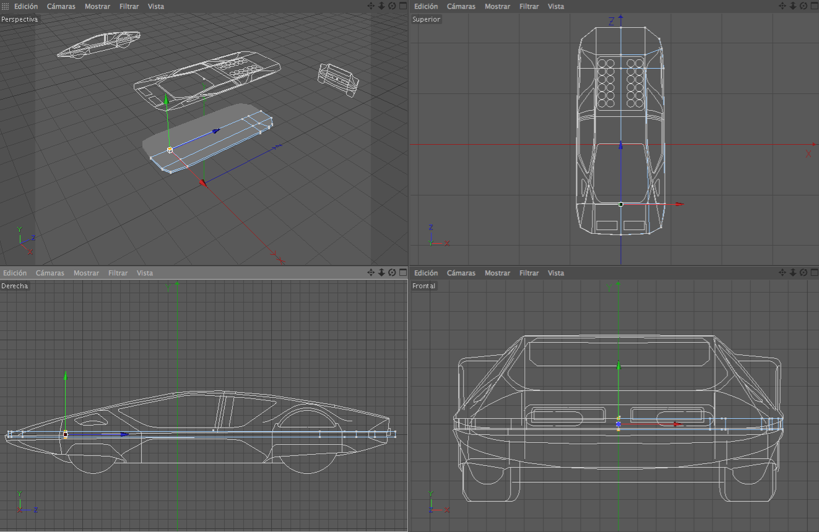The image size is (819, 532).
Task: Select the rotate view icon in Frontal viewport
Action: coord(802,273)
